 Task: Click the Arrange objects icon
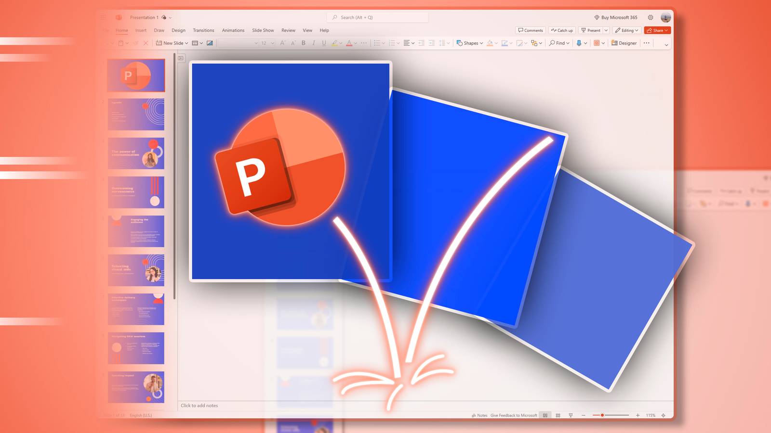(534, 43)
